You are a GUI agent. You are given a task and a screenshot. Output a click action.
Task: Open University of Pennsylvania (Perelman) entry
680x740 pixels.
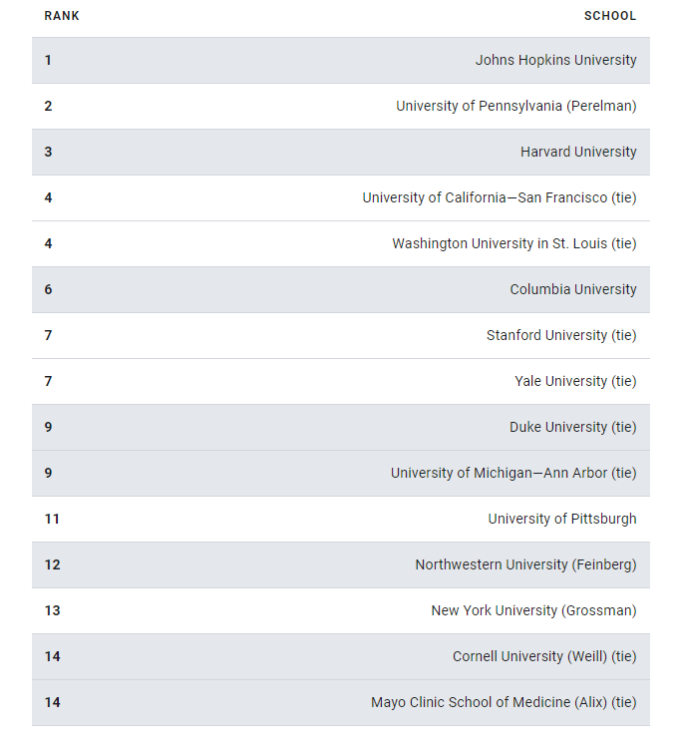coord(515,106)
